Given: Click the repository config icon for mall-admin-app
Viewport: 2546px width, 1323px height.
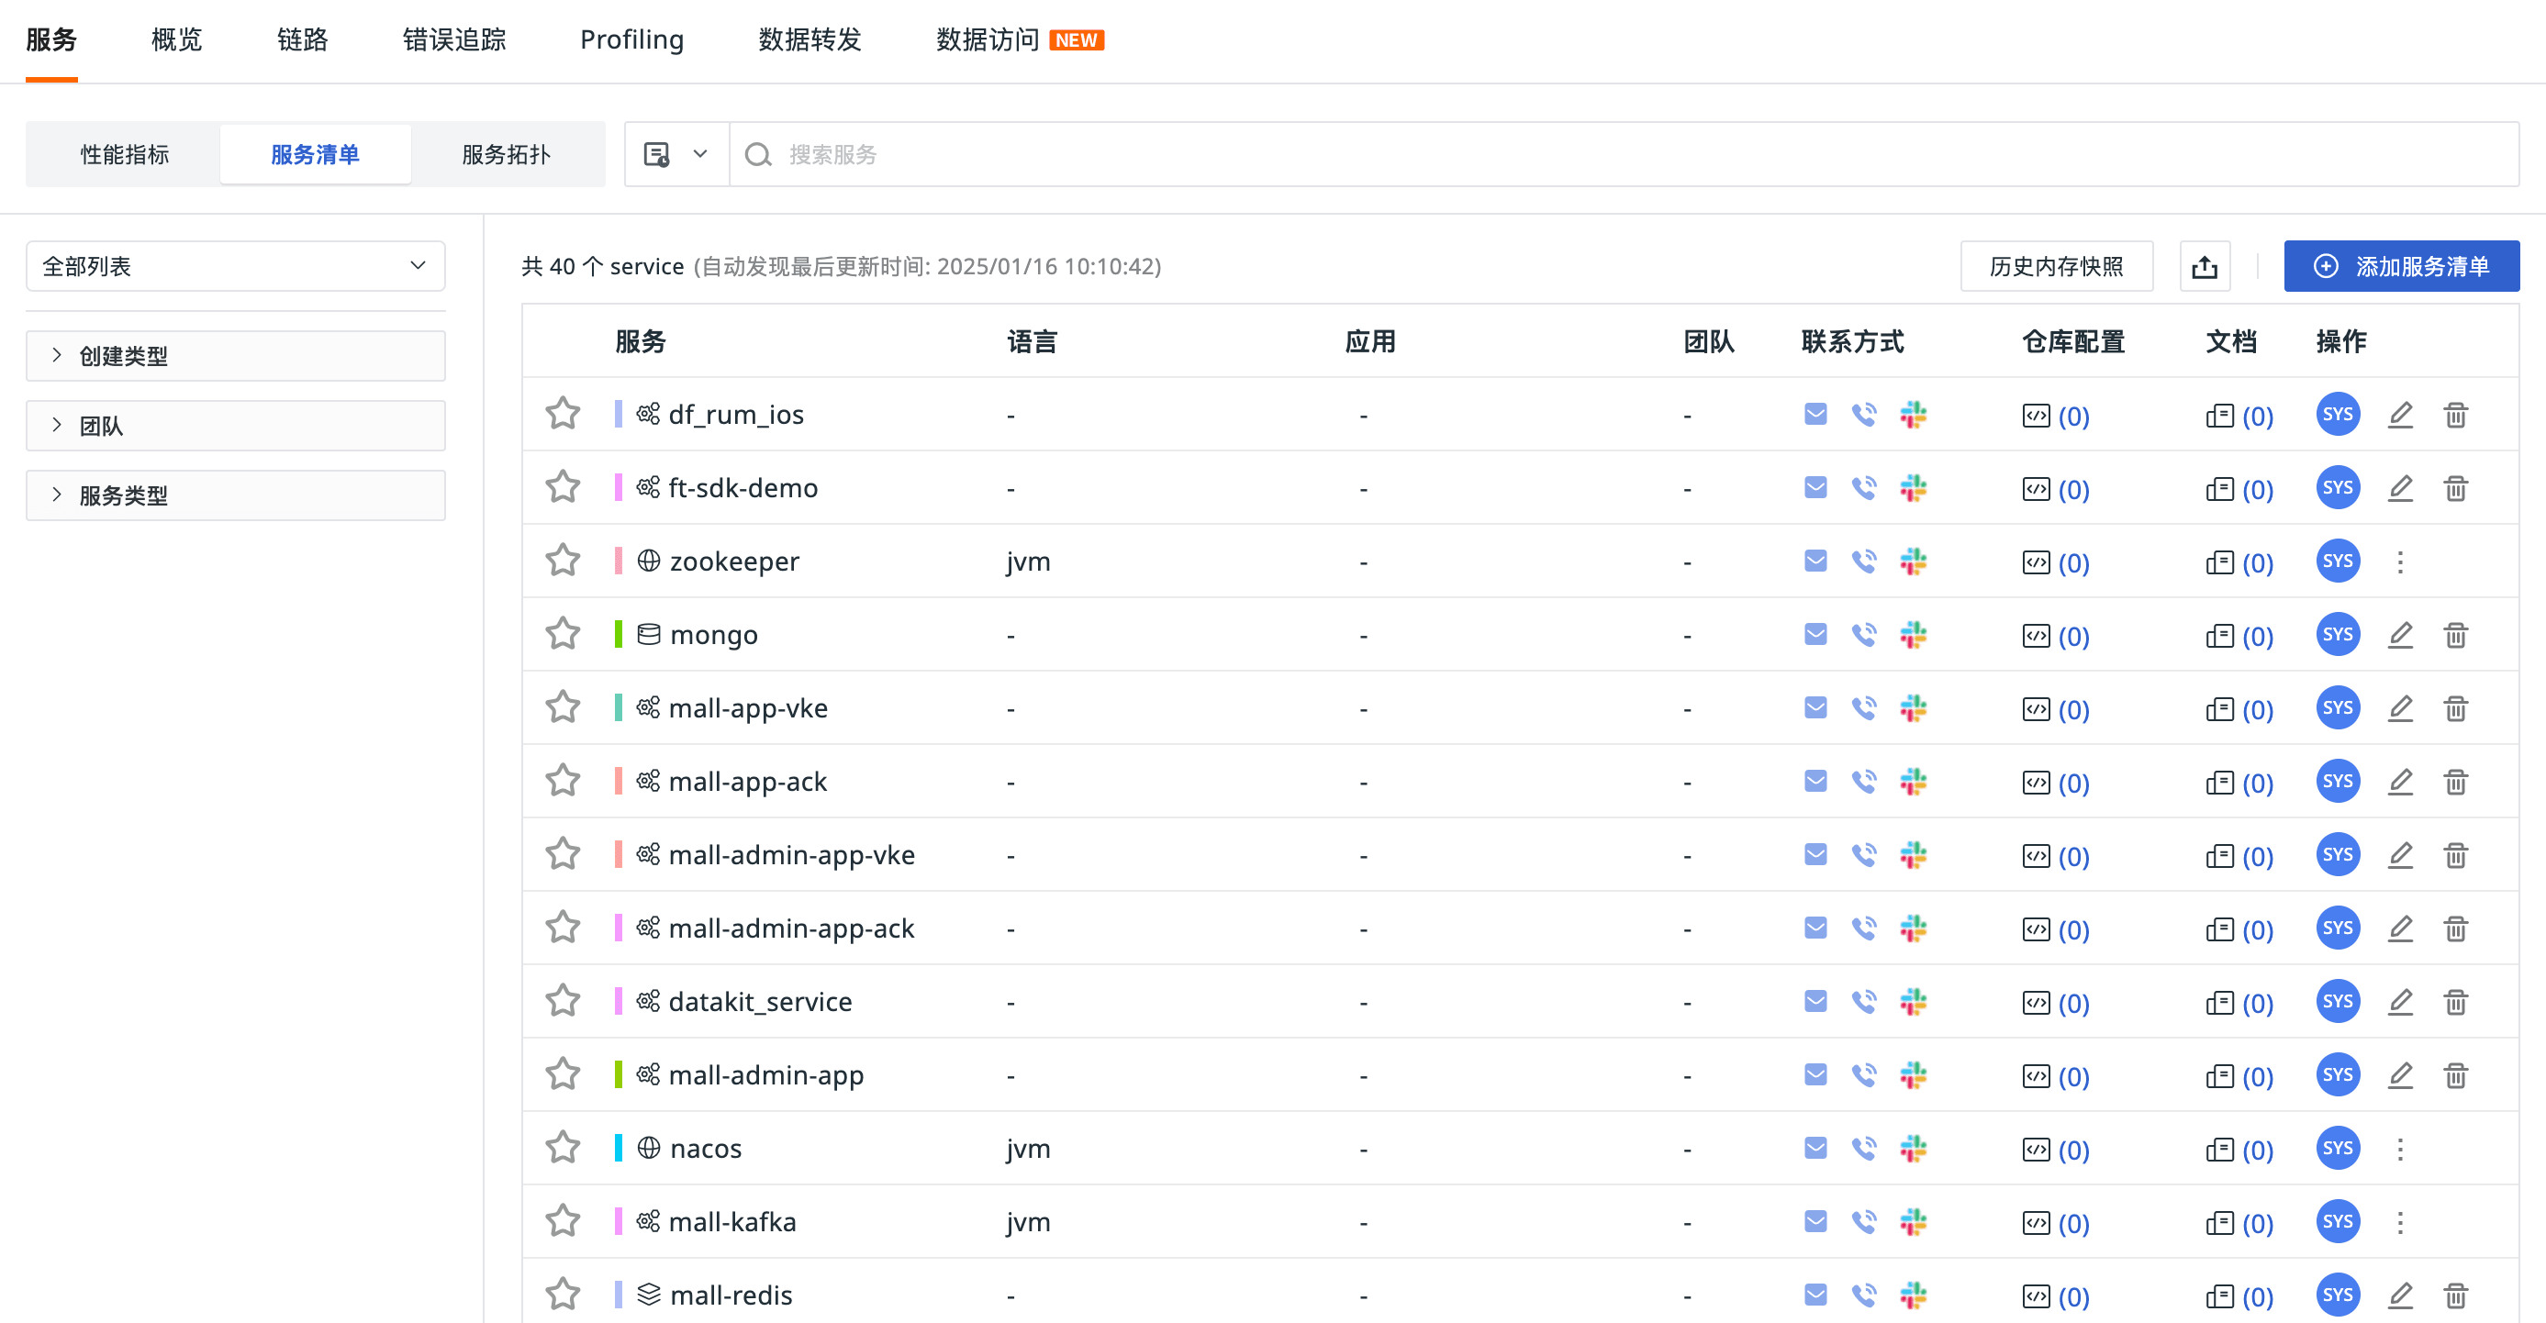Looking at the screenshot, I should [2036, 1076].
